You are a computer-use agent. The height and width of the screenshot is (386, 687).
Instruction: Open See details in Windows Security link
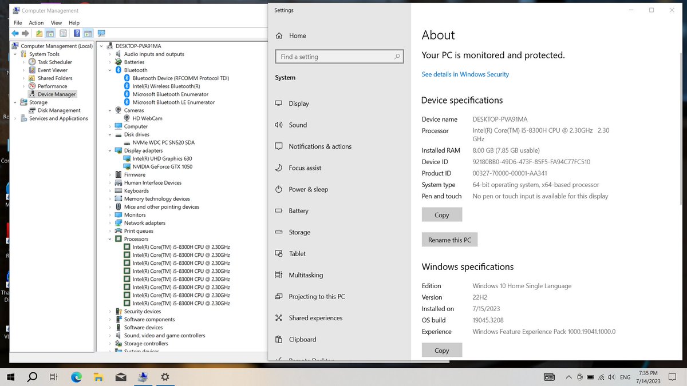(465, 74)
